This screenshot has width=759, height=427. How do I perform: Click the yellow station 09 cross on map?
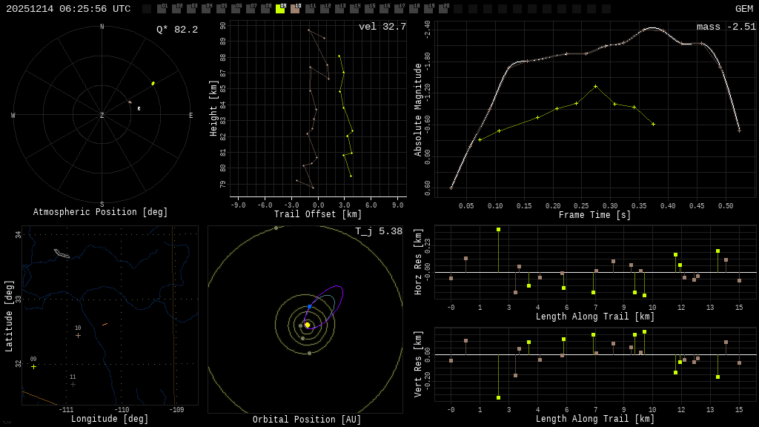(33, 366)
